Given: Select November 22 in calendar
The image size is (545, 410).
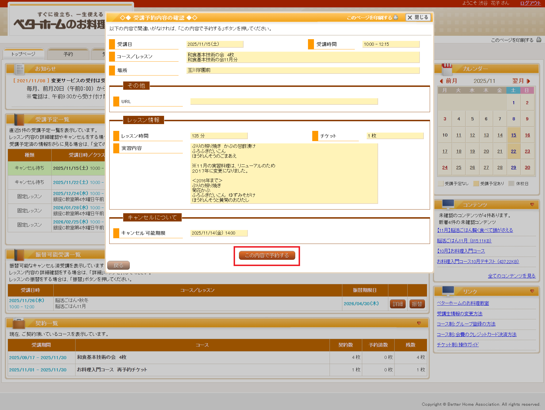Looking at the screenshot, I should pos(513,151).
